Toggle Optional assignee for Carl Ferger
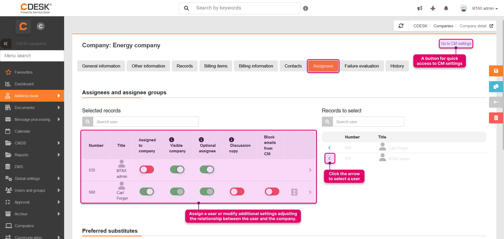 [207, 192]
